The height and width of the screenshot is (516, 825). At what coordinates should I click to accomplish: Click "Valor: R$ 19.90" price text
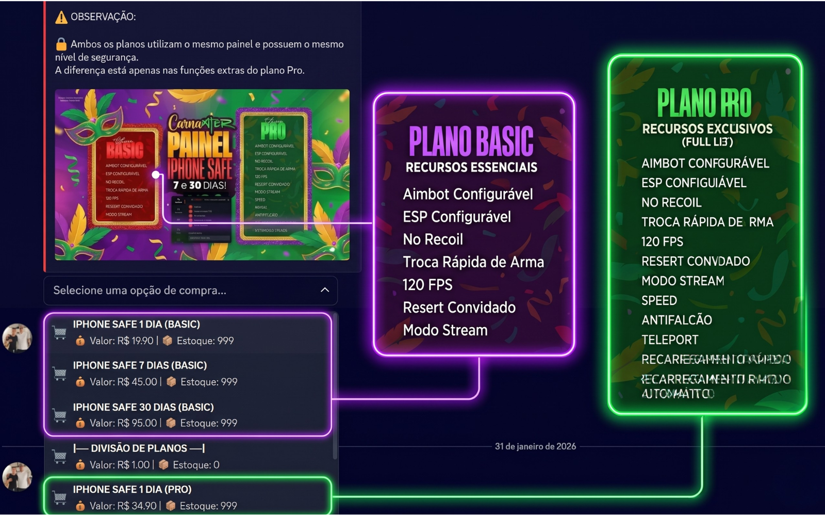coord(122,341)
